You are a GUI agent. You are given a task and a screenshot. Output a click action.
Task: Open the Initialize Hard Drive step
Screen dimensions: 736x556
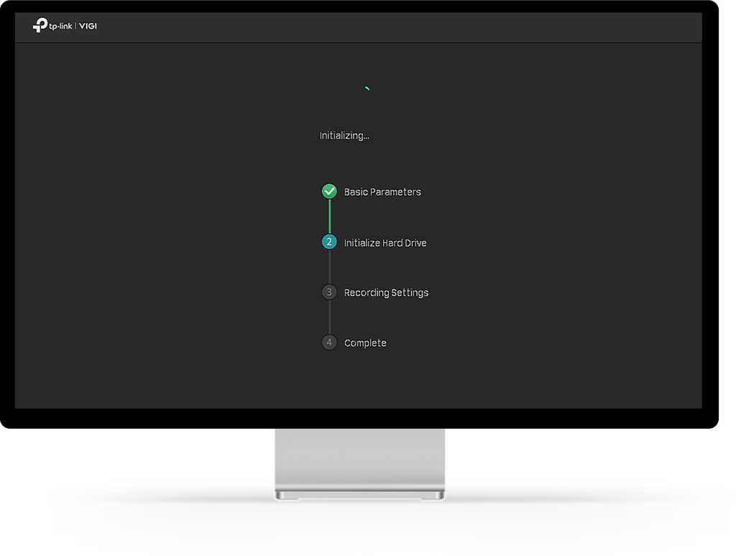(385, 243)
